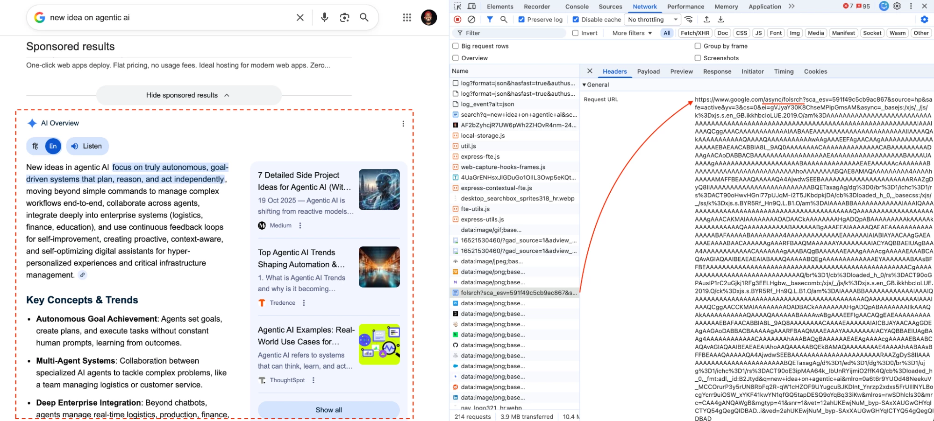Switch to the Console panel
934x421 pixels.
[577, 7]
